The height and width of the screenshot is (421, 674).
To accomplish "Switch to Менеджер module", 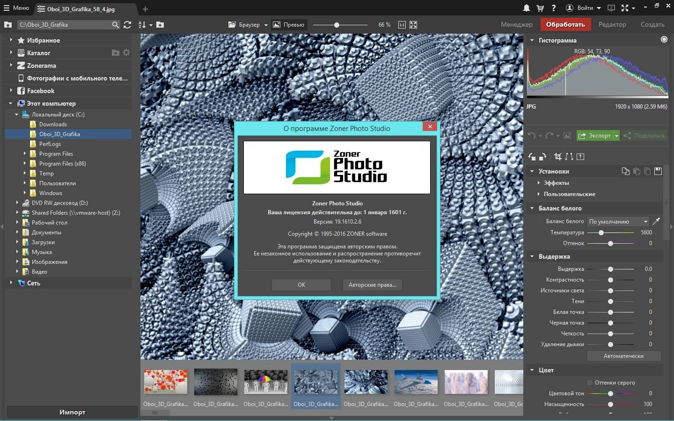I will [x=516, y=24].
